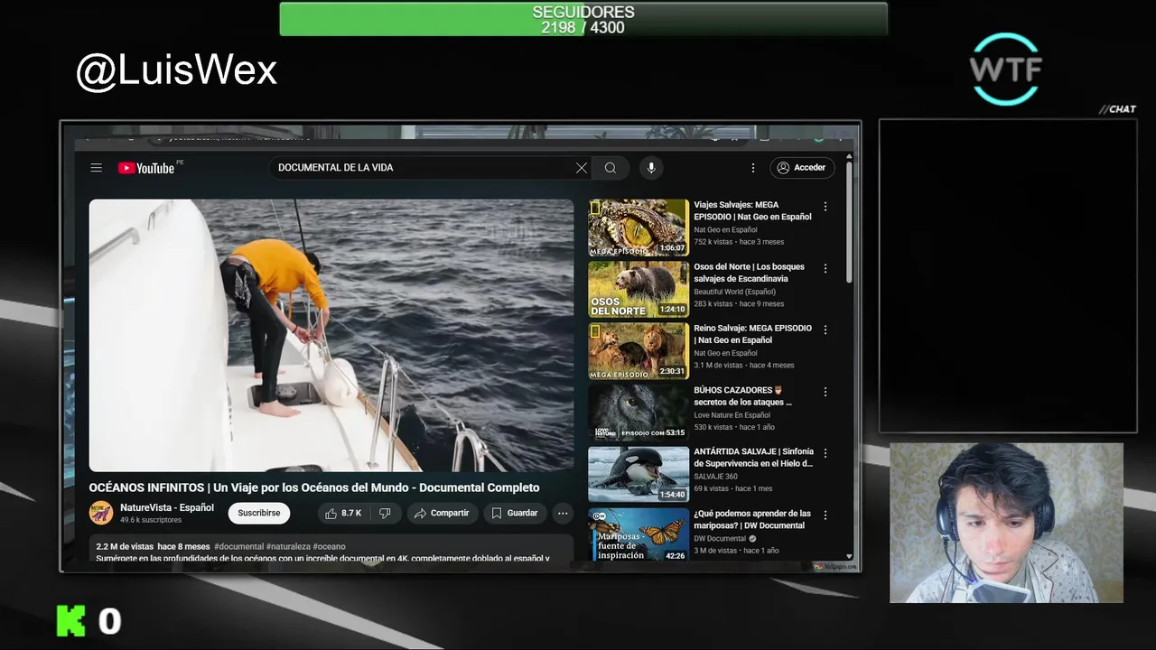1156x650 pixels.
Task: Click inside the DOCUMENTAL DE LA VIDA search field
Action: (424, 168)
